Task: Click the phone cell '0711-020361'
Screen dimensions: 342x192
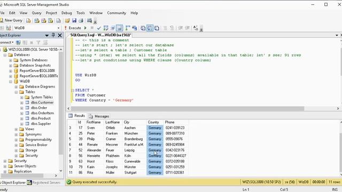Action: pyautogui.click(x=176, y=173)
